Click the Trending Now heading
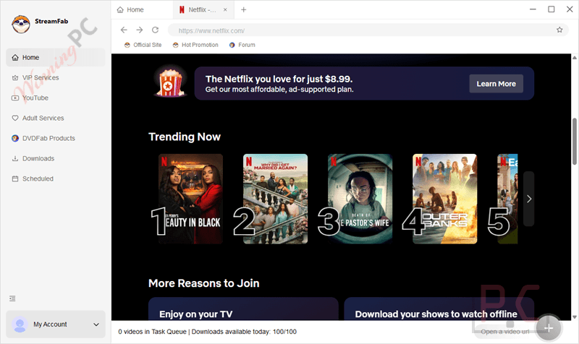The width and height of the screenshot is (579, 344). 185,137
